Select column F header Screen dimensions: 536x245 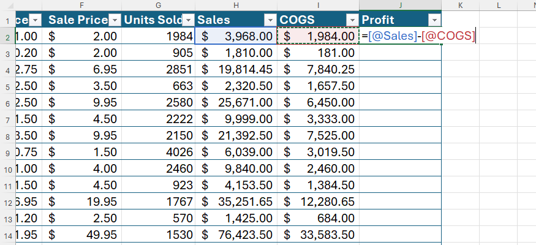click(x=81, y=5)
